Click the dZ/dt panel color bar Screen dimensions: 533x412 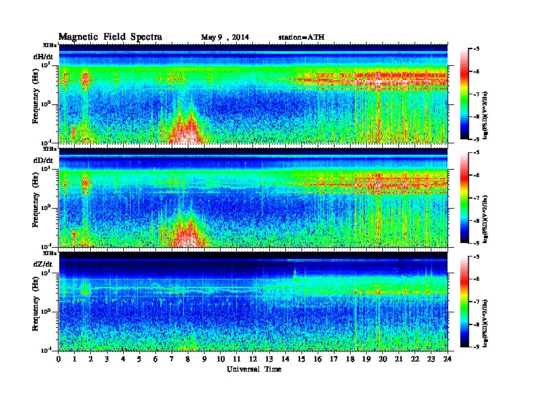coord(464,302)
